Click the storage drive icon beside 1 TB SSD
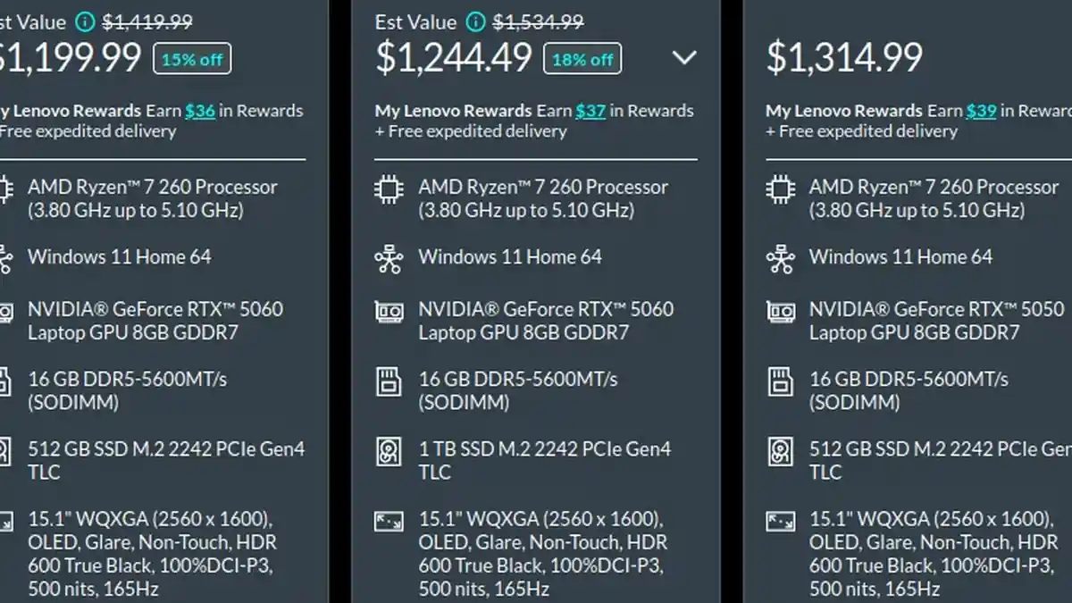 (x=389, y=451)
